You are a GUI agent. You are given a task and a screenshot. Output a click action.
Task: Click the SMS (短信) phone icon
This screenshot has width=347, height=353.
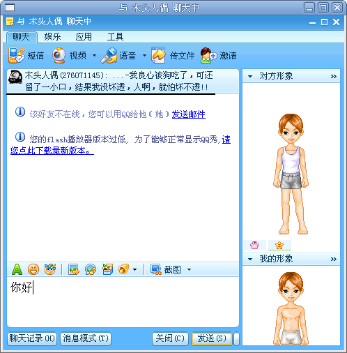coord(16,55)
